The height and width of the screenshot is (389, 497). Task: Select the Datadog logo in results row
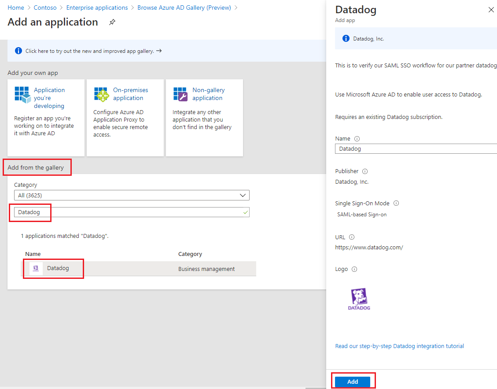(36, 269)
